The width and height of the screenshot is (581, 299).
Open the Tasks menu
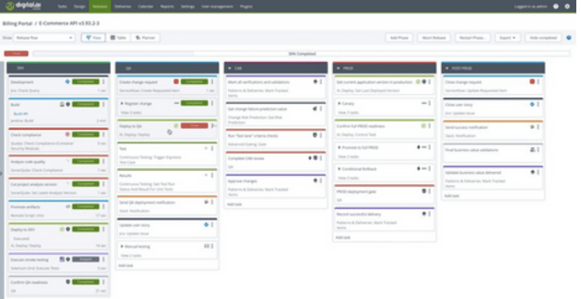[x=62, y=6]
